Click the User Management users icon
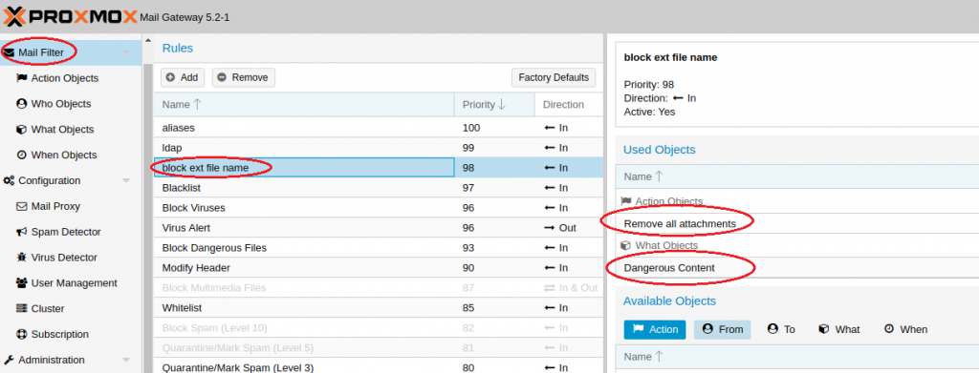979x373 pixels. coord(21,282)
